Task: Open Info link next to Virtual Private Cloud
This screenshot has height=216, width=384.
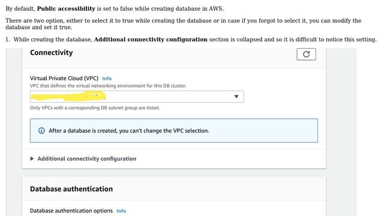Action: coord(107,79)
